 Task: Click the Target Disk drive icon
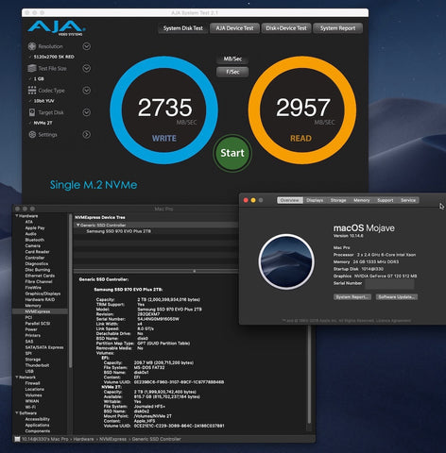pyautogui.click(x=32, y=112)
